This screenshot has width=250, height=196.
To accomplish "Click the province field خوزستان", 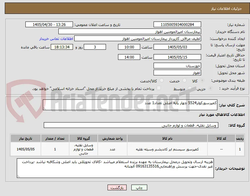I will point(177,66).
